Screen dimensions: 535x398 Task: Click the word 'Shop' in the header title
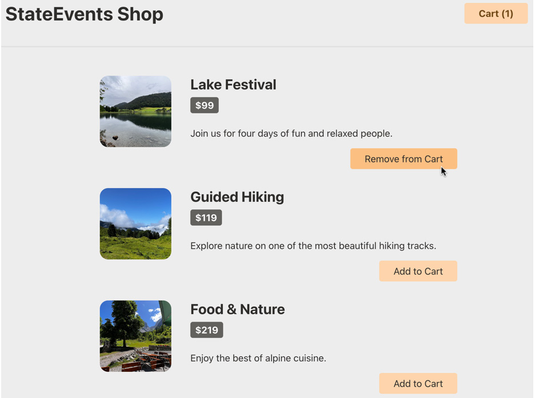click(141, 14)
